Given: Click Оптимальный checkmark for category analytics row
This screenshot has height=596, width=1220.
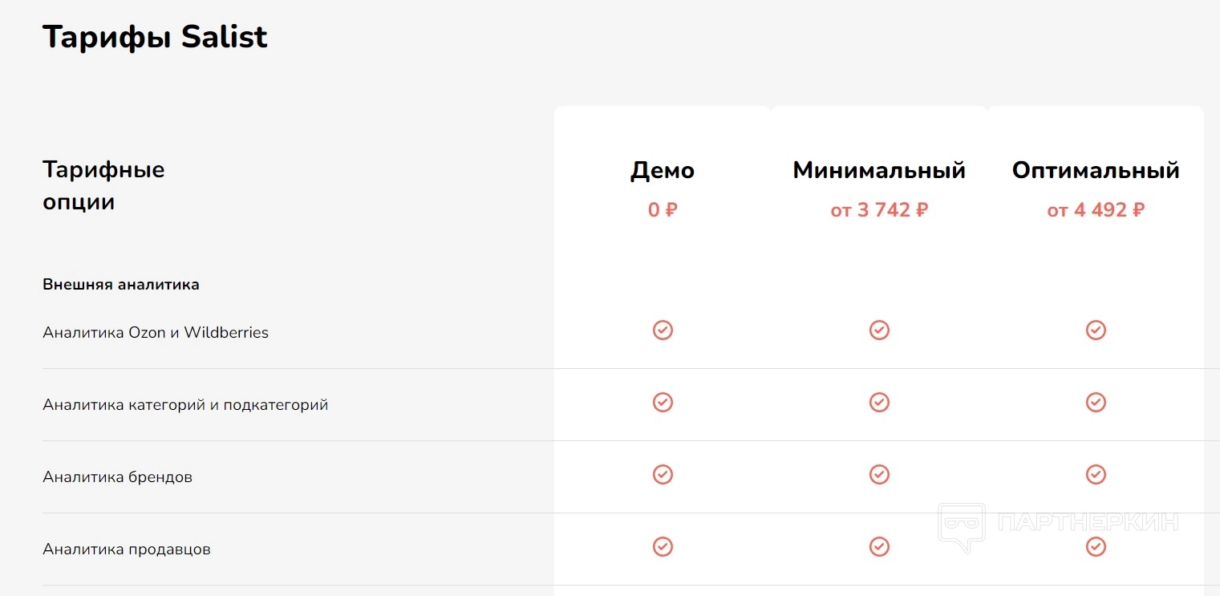Looking at the screenshot, I should point(1096,402).
